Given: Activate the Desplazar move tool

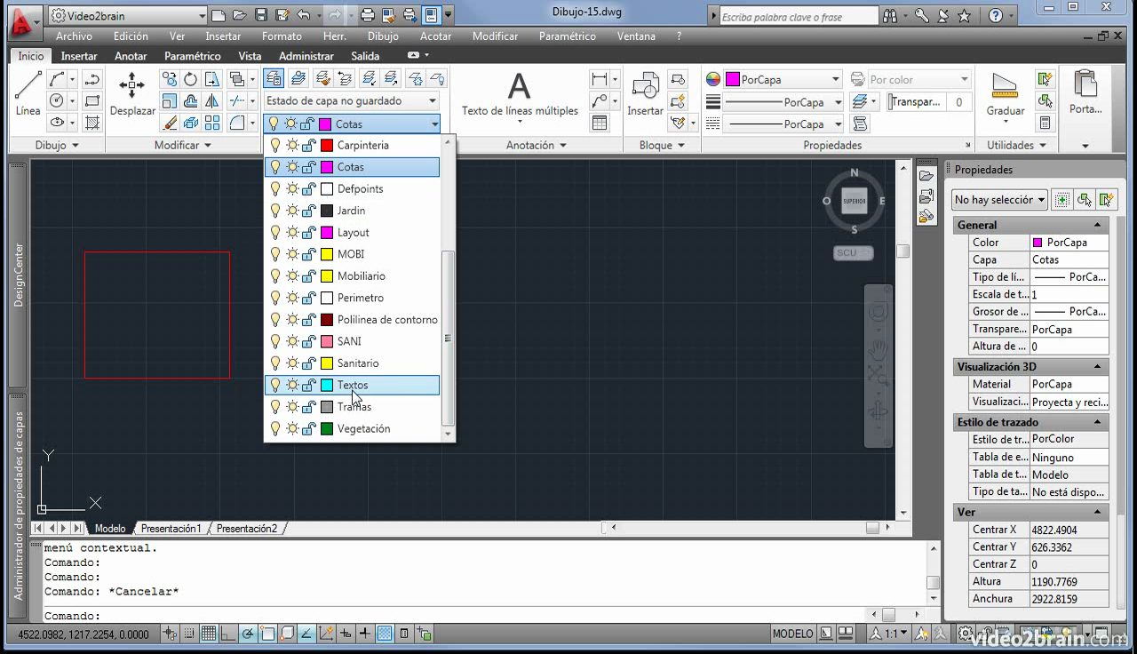Looking at the screenshot, I should pyautogui.click(x=132, y=93).
